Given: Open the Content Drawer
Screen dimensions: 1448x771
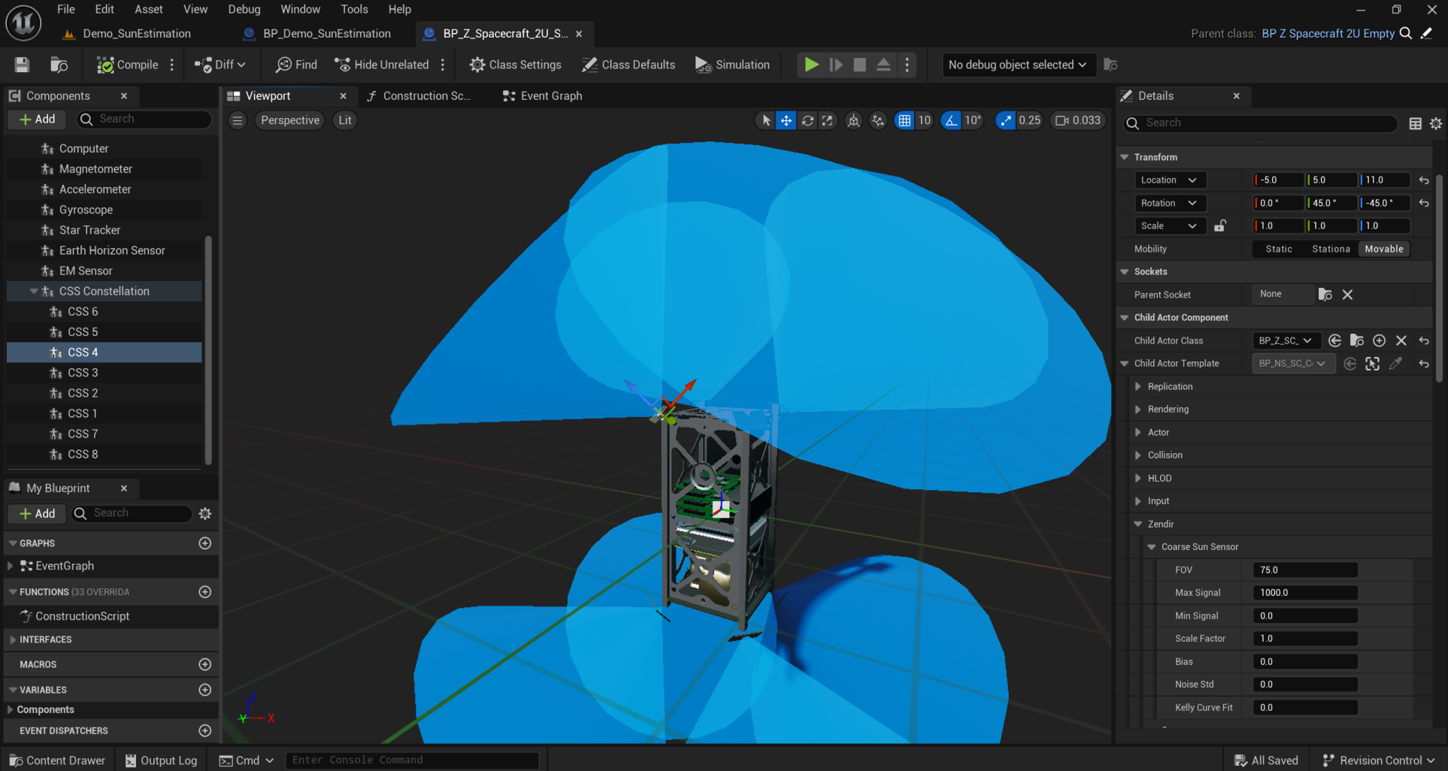Looking at the screenshot, I should coord(58,760).
